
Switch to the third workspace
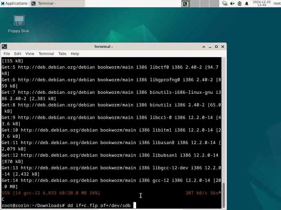[204, 4]
